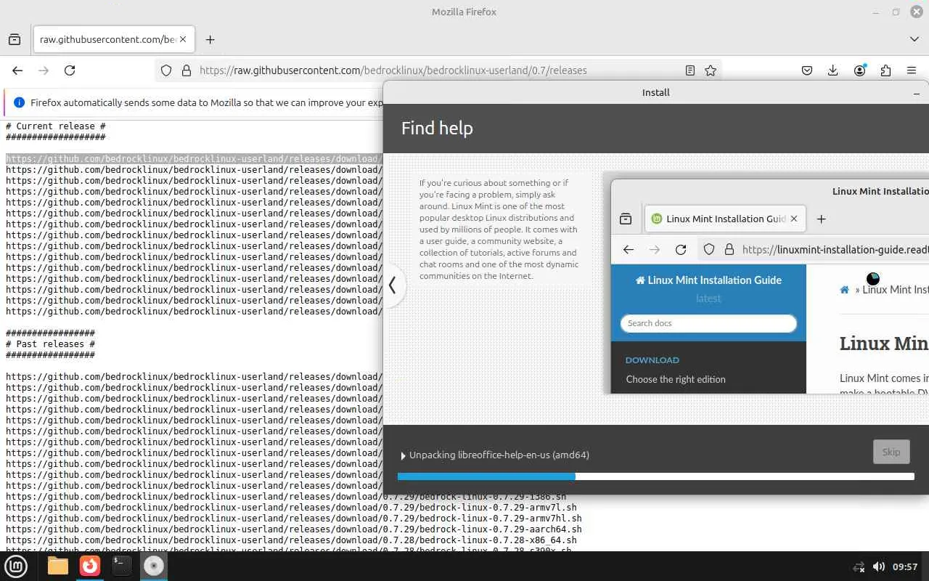
Task: Open the Firefox account menu
Action: [860, 70]
